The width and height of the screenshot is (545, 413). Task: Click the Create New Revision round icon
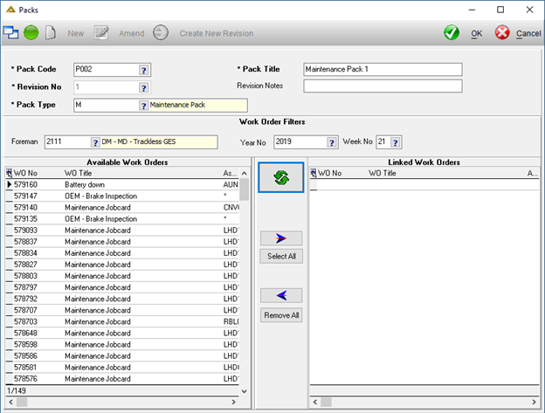point(161,33)
